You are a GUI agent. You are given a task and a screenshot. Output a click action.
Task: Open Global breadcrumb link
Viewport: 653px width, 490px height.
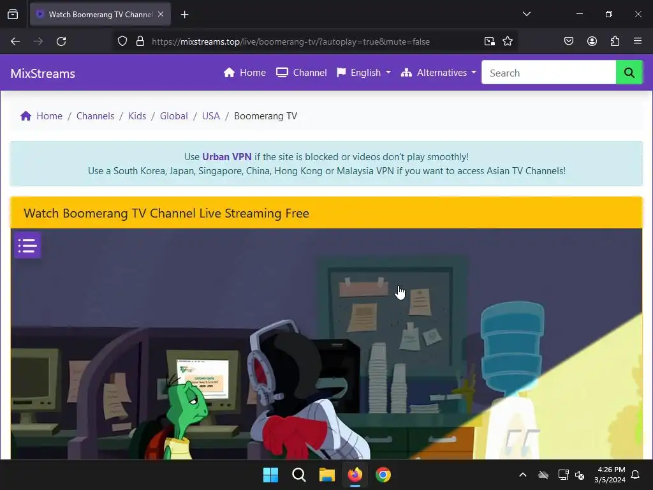173,116
